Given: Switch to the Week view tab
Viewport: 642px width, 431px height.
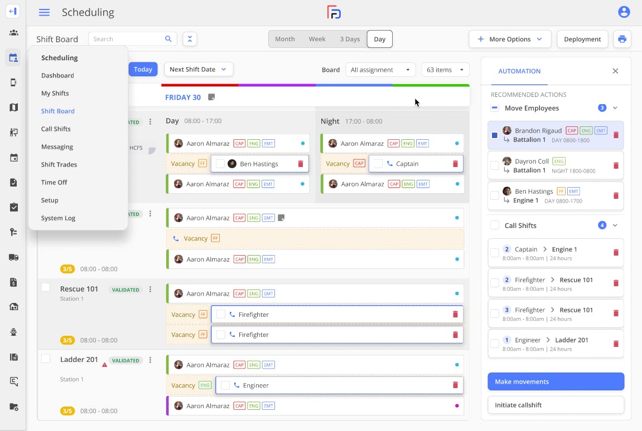Looking at the screenshot, I should pos(317,39).
